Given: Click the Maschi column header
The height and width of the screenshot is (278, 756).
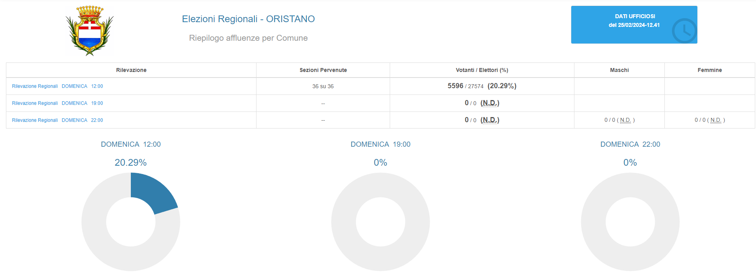Looking at the screenshot, I should (x=619, y=70).
